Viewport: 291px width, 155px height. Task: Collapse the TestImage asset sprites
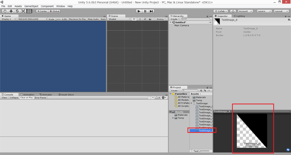pos(191,104)
